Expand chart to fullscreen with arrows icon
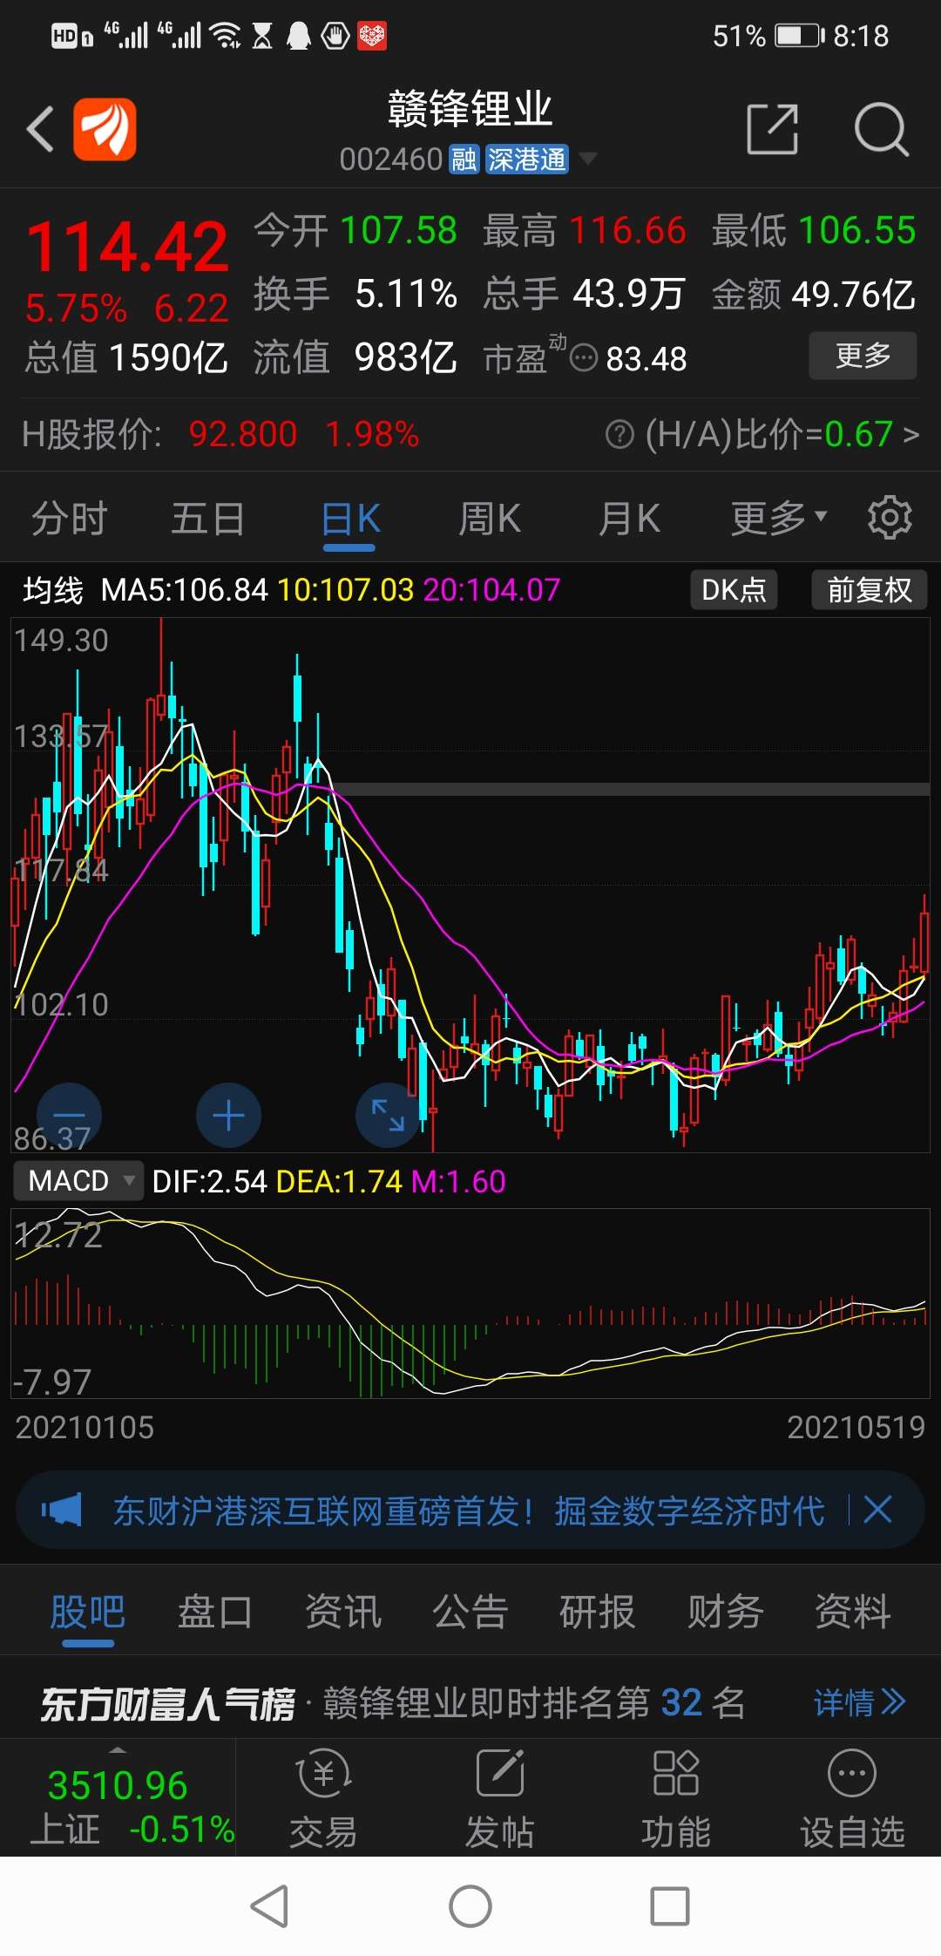The height and width of the screenshot is (1956, 941). click(x=388, y=1116)
